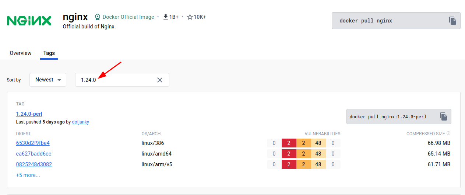Click the COMPRESSED SIZE column header
The image size is (465, 195).
[x=426, y=133]
